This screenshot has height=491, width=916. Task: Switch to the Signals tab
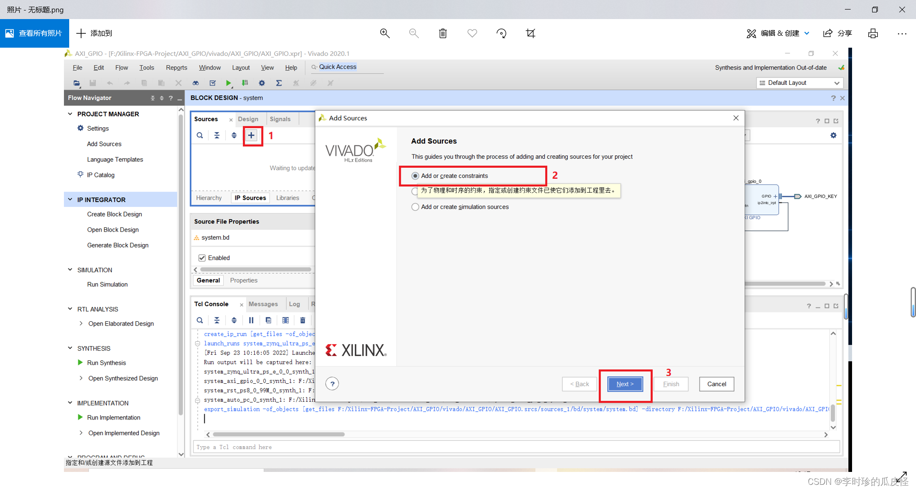coord(280,119)
